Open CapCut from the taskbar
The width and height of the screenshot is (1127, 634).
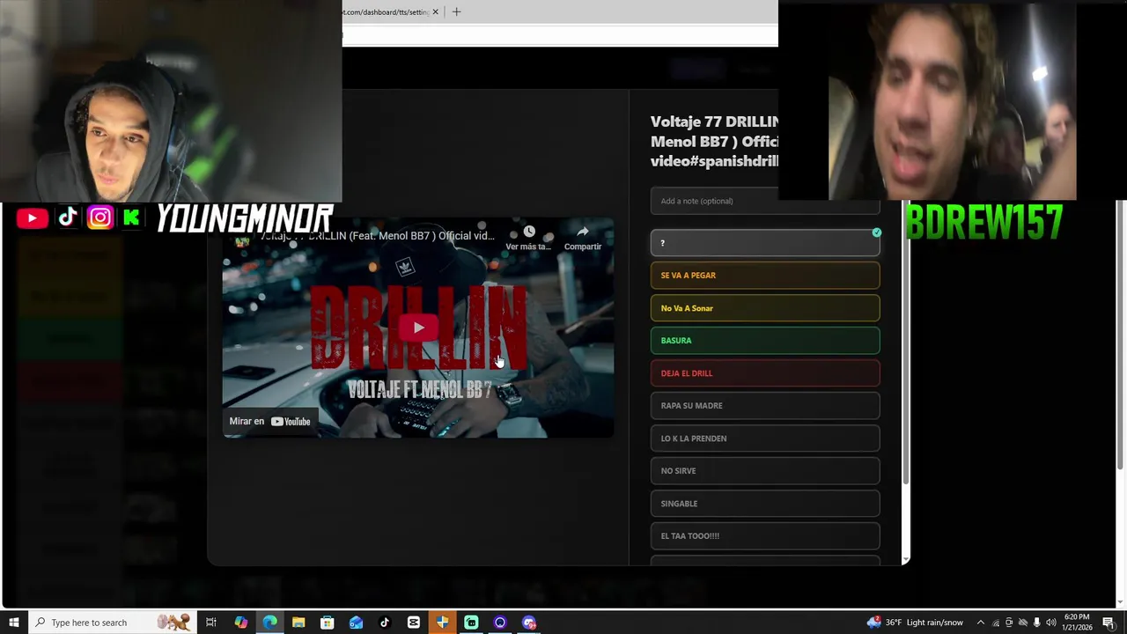click(x=413, y=623)
